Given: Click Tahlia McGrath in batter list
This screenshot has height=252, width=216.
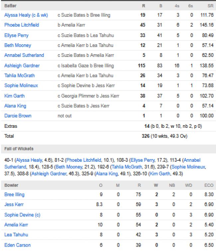Looking at the screenshot, I should point(20,76).
